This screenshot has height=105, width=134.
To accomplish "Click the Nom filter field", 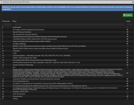I will pyautogui.click(x=69, y=24).
